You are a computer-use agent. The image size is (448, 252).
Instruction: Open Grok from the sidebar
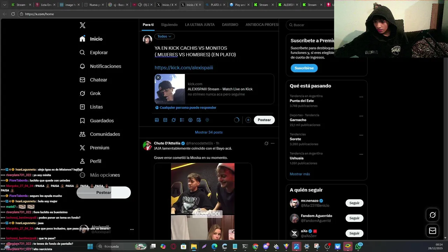click(90, 93)
